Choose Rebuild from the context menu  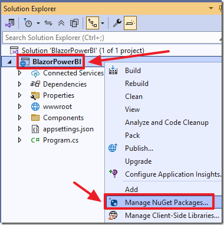[137, 84]
